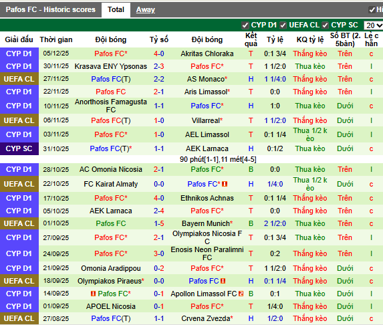Screen dimensions: 383x325
Task: Toggle the UEFA CL checkbox
Action: [283, 25]
